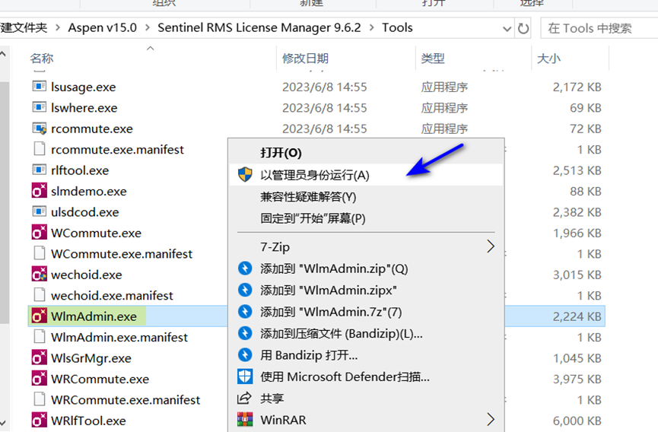658x432 pixels.
Task: Go to Aspen v15.0 breadcrumb
Action: (x=103, y=27)
